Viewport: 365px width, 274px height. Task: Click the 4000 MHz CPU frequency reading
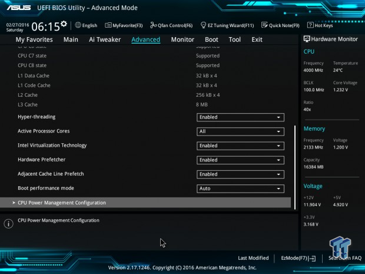(313, 70)
